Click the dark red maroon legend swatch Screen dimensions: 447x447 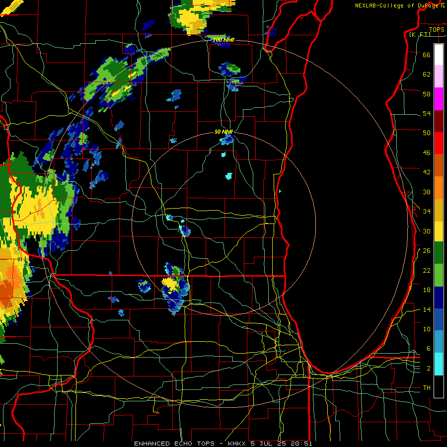(x=439, y=121)
